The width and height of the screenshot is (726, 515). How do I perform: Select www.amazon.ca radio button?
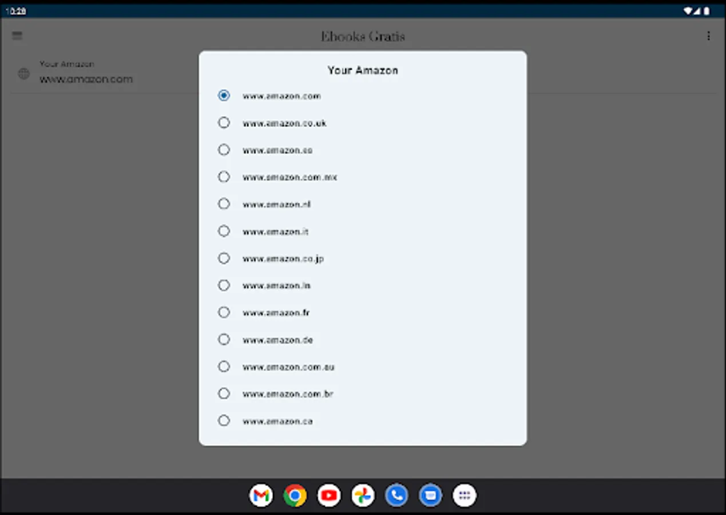coord(224,421)
